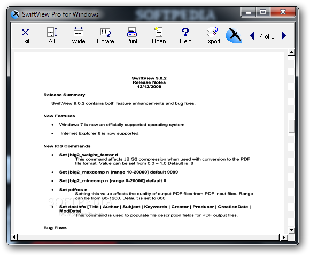This screenshot has height=256, width=310.
Task: Minimize the SwiftView Pro window
Action: tap(249, 12)
